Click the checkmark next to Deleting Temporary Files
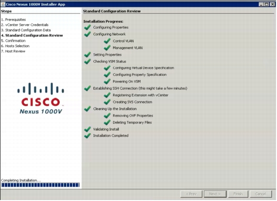 107,122
